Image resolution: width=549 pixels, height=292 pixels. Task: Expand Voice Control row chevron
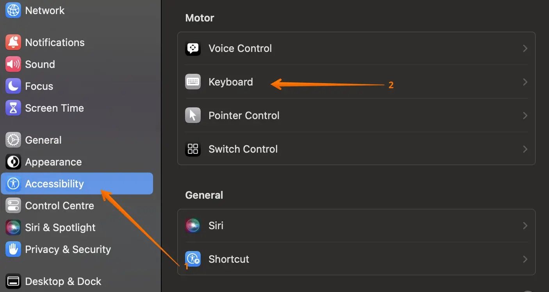coord(525,48)
